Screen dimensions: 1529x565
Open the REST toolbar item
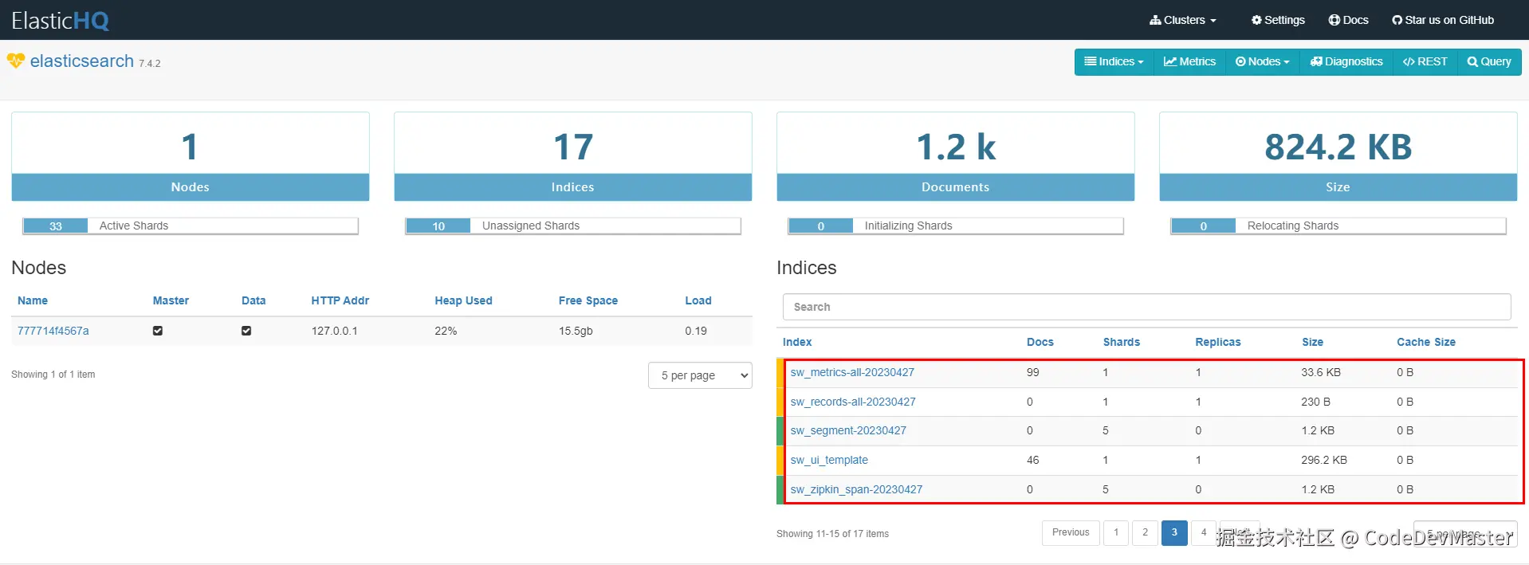[1425, 62]
